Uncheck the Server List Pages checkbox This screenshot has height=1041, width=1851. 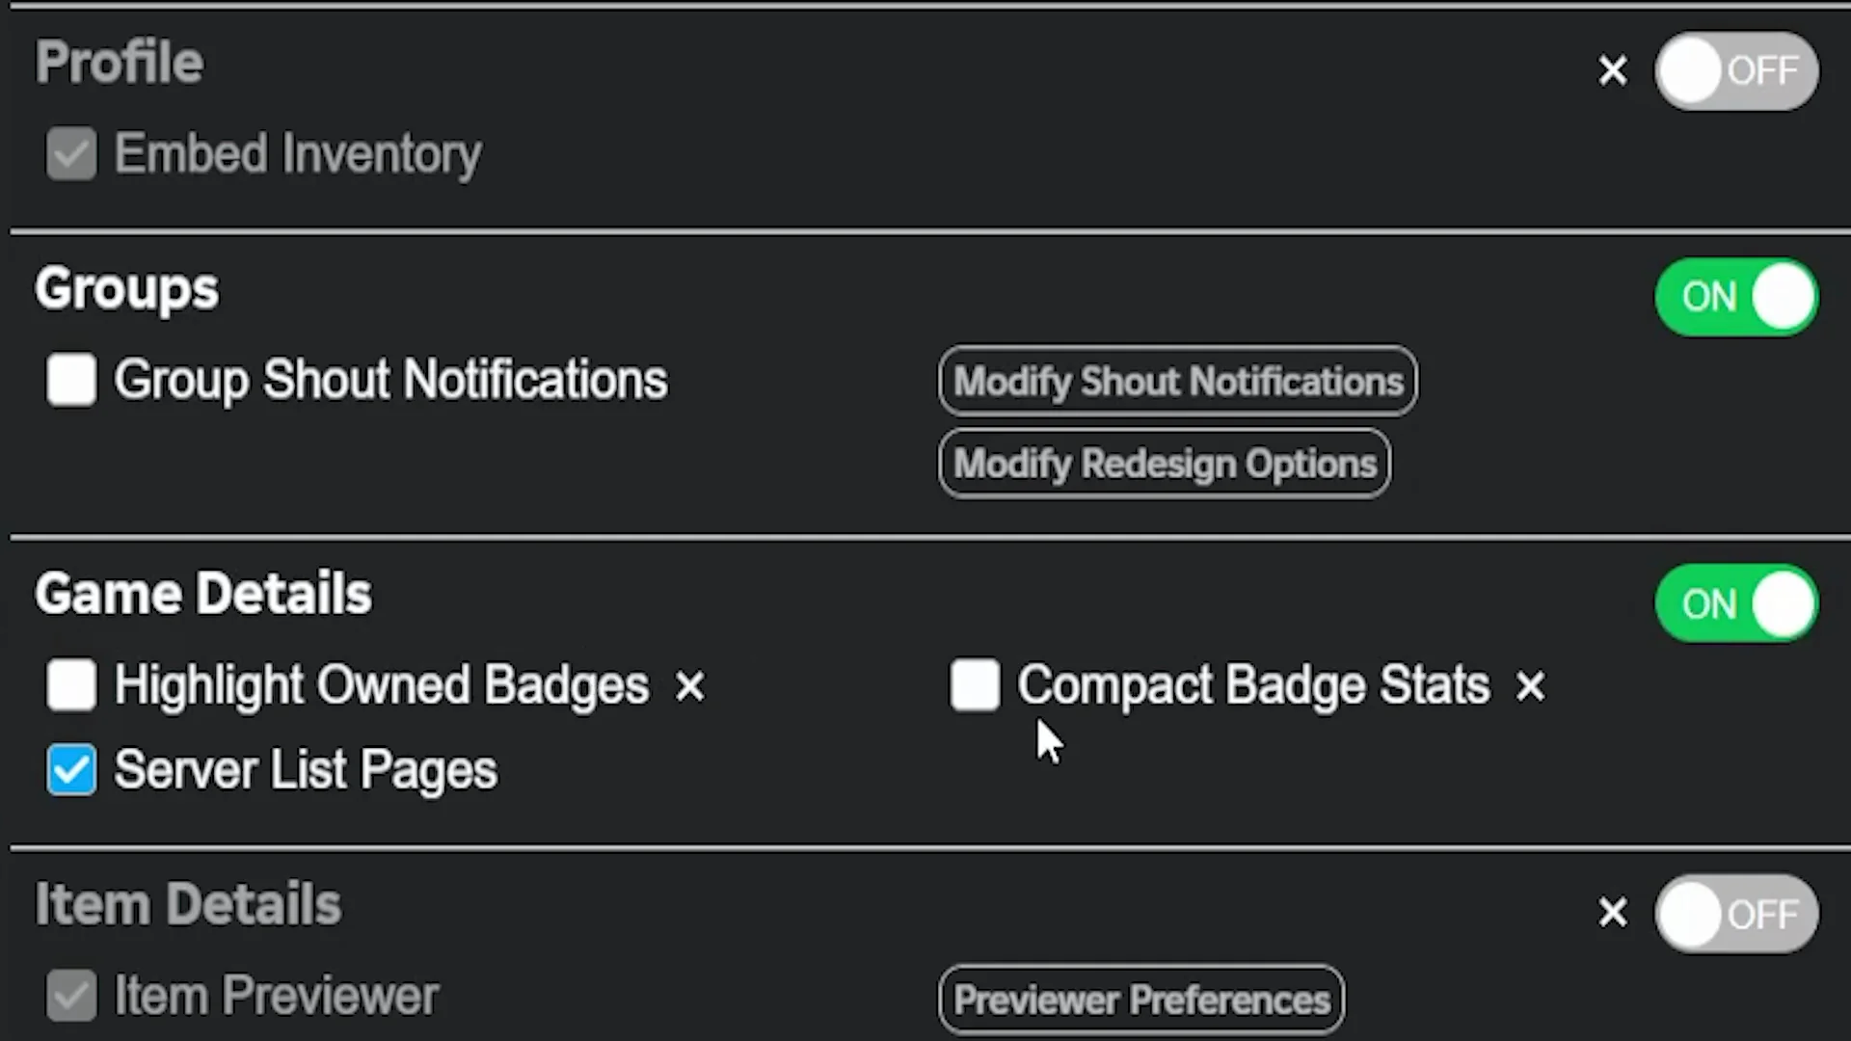(71, 769)
